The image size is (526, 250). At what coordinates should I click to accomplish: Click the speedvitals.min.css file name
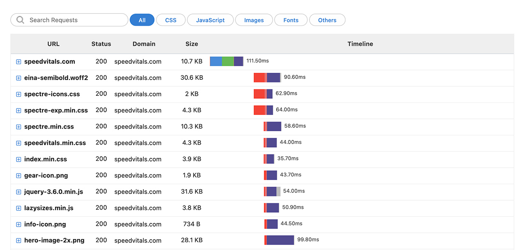[55, 143]
